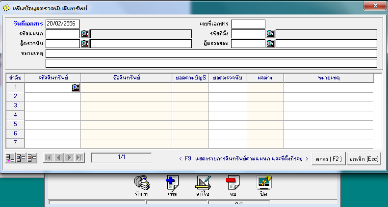
Task: Click the third row-editing icon with the red arrow
Action: point(32,158)
